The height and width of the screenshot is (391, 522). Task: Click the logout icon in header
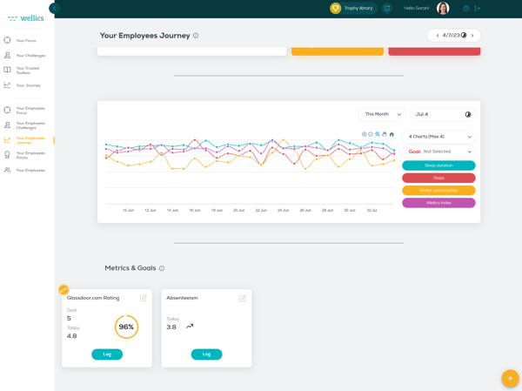(478, 9)
